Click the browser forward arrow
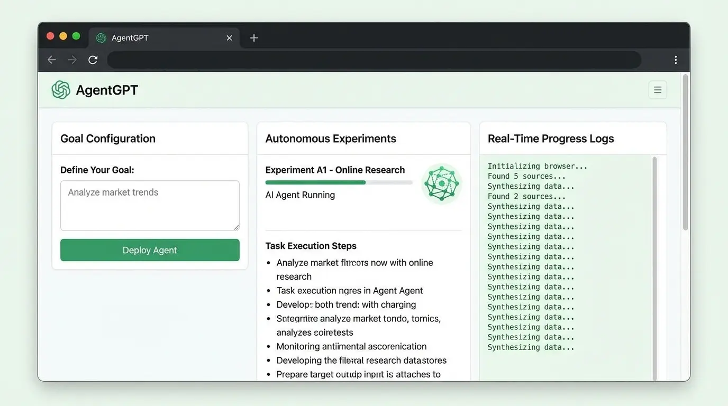Viewport: 728px width, 406px height. coord(72,60)
